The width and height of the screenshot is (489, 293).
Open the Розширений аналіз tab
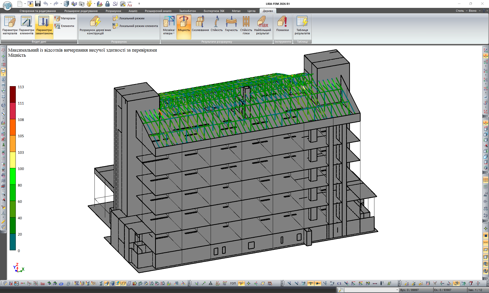tap(158, 11)
